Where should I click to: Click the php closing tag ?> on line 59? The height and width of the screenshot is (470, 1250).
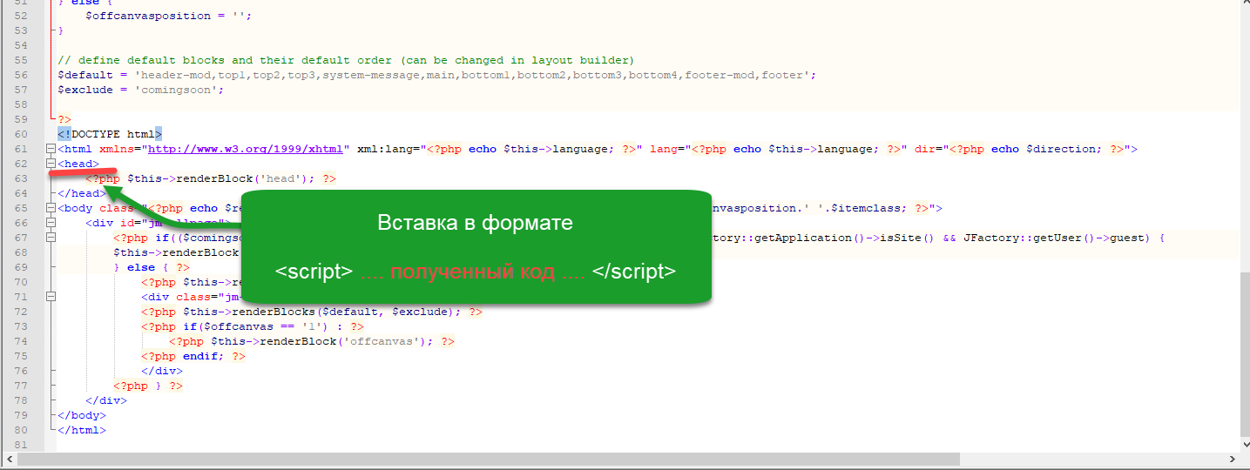[64, 119]
